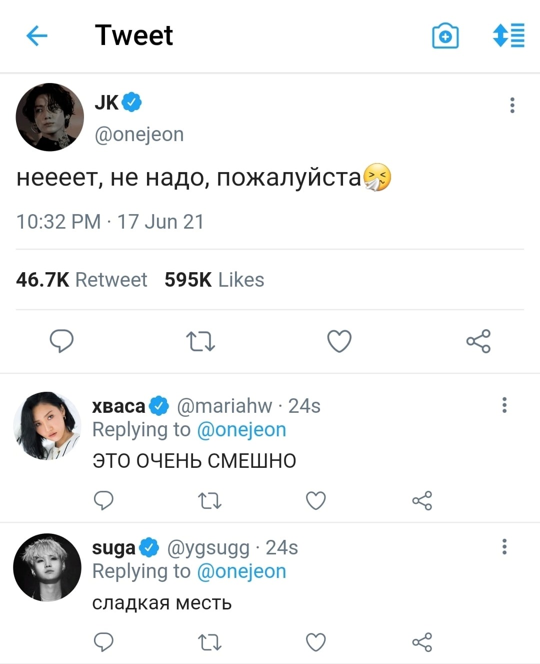This screenshot has height=664, width=540.
Task: Open options menu for suga's reply
Action: 504,546
